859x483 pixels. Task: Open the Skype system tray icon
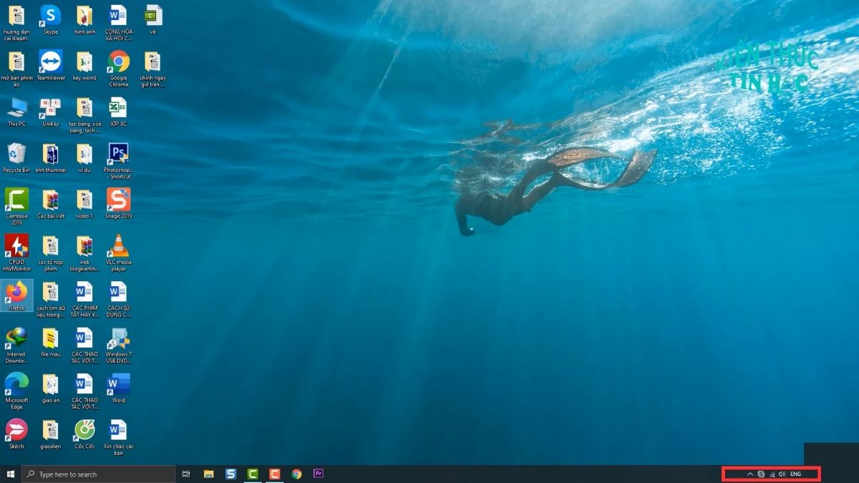(x=761, y=474)
